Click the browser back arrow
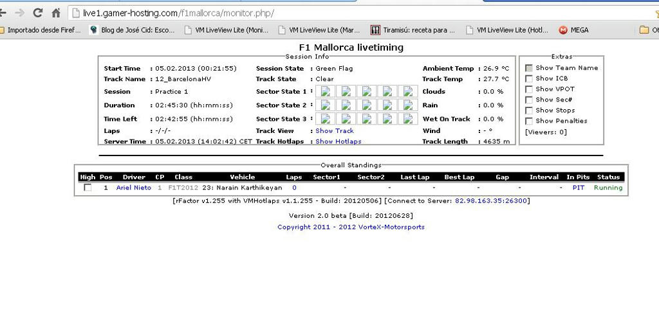 3,13
